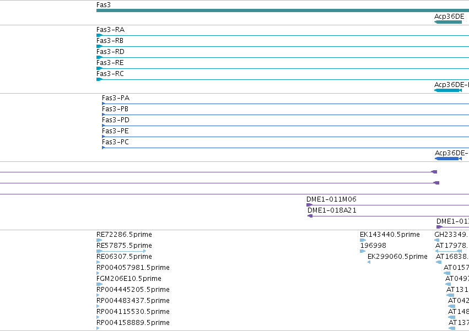Open the AT17978 EST label
The image size is (469, 331).
click(x=452, y=246)
